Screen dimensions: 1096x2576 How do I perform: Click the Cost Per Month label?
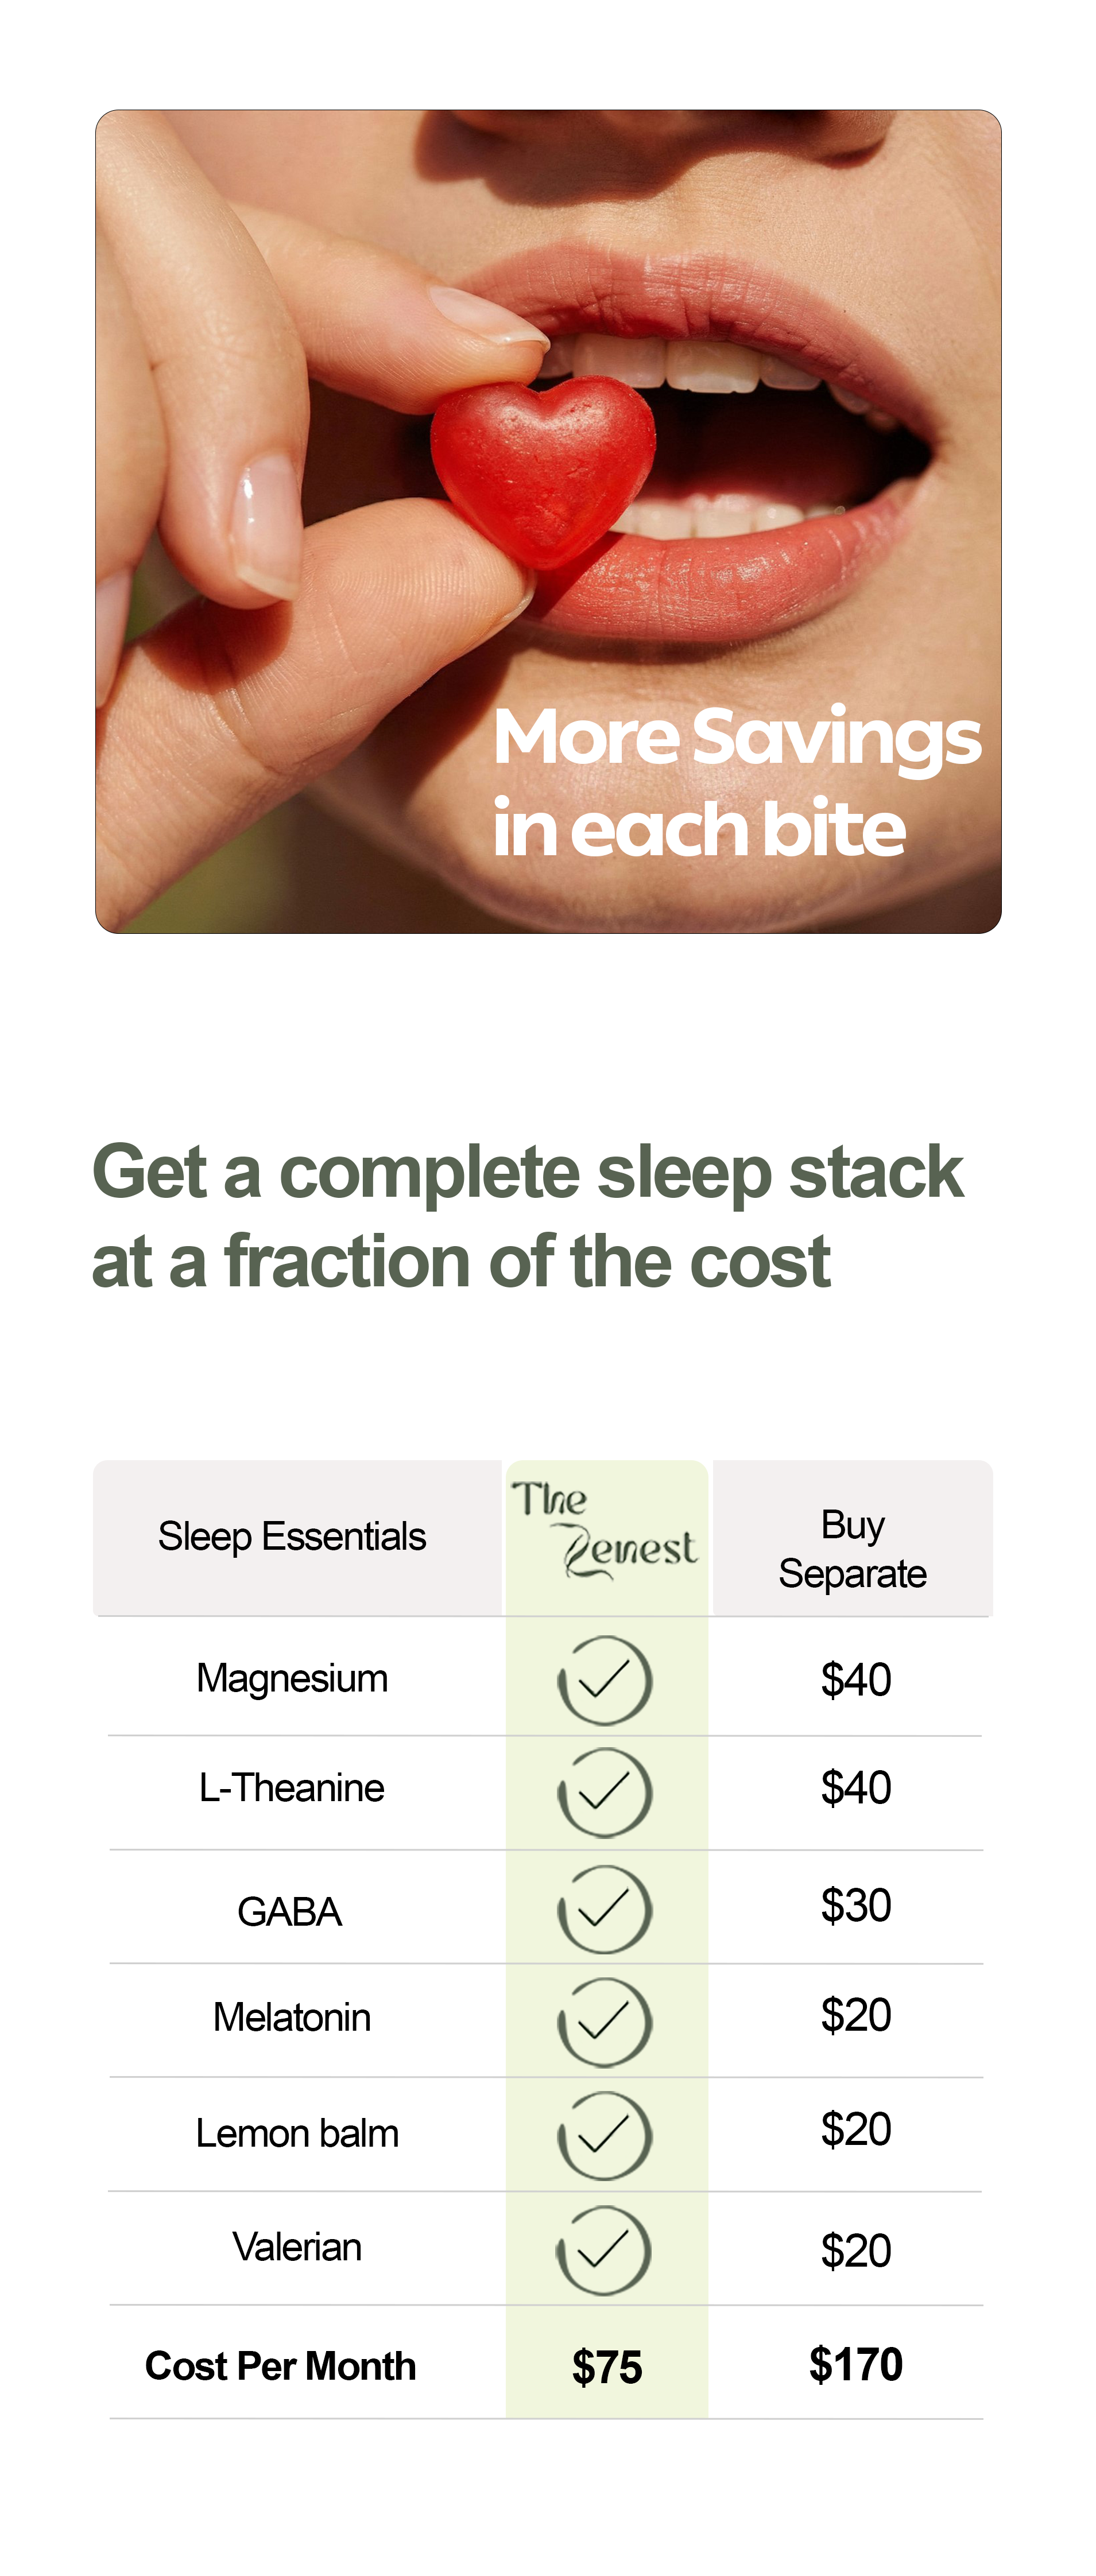coord(280,2366)
